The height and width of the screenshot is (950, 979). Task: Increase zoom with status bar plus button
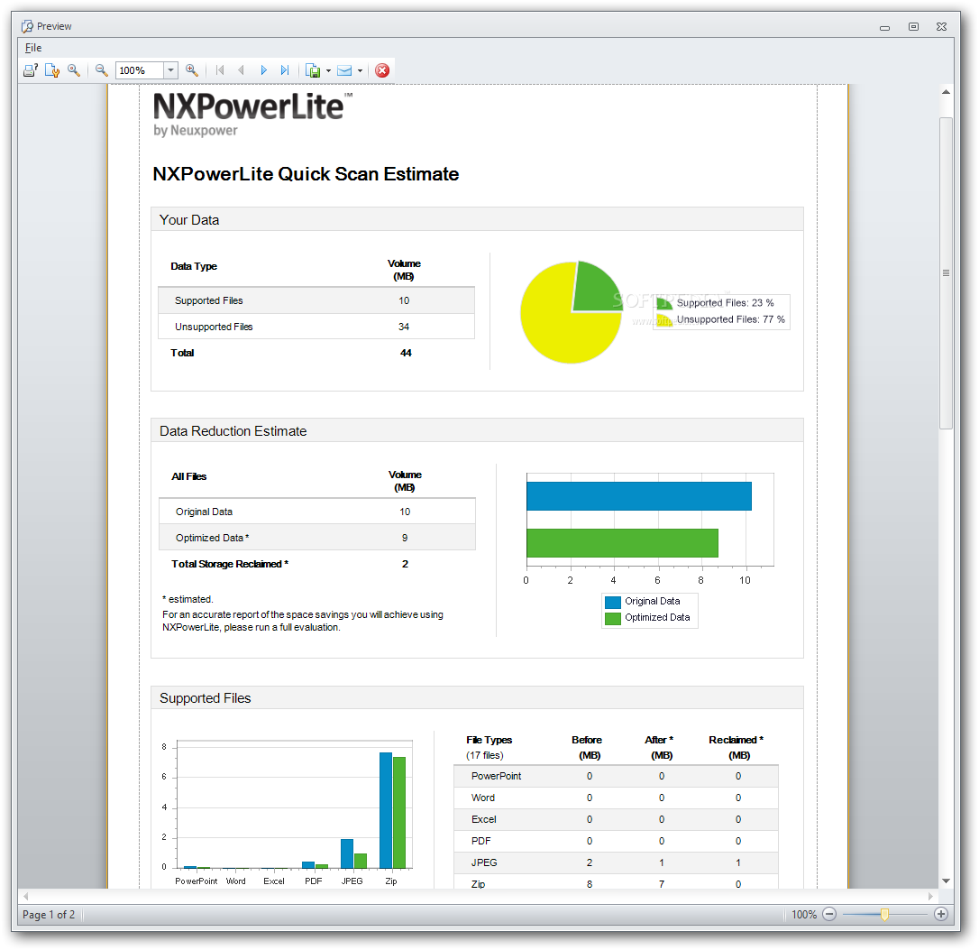(x=941, y=915)
